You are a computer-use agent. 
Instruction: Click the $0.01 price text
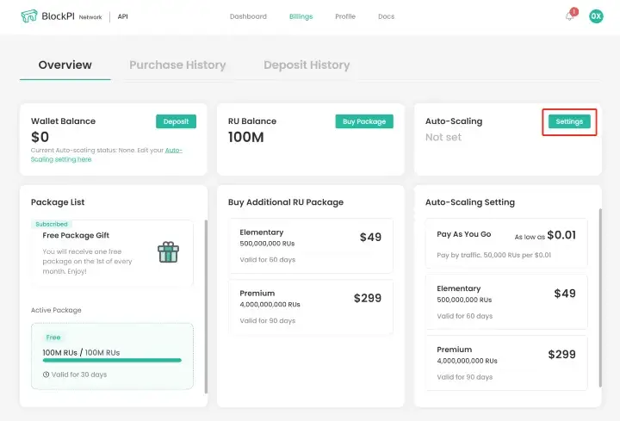[x=561, y=235]
